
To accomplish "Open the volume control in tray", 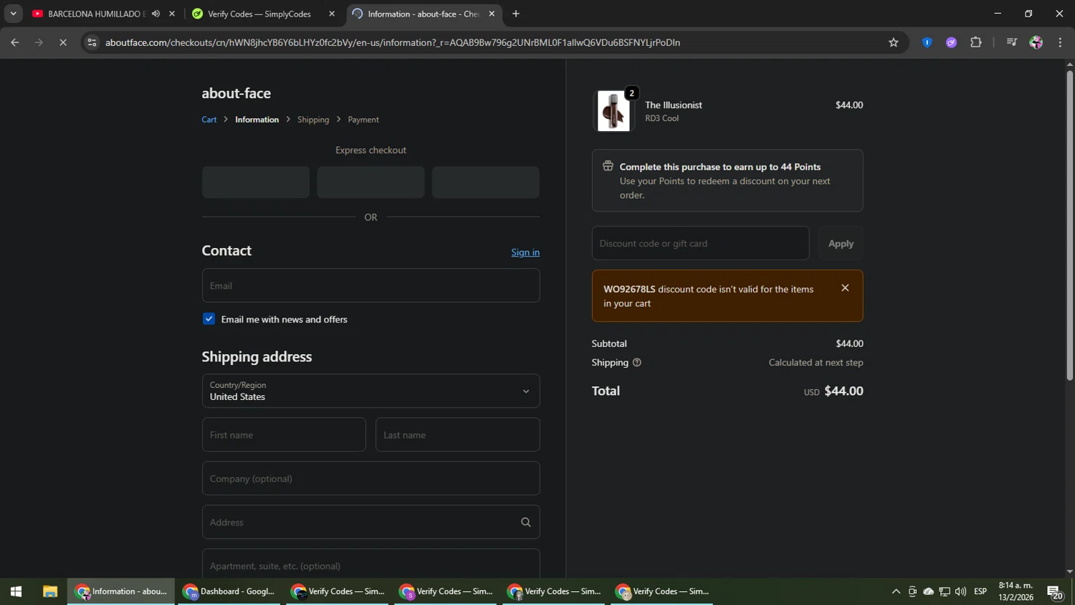I will [x=960, y=591].
